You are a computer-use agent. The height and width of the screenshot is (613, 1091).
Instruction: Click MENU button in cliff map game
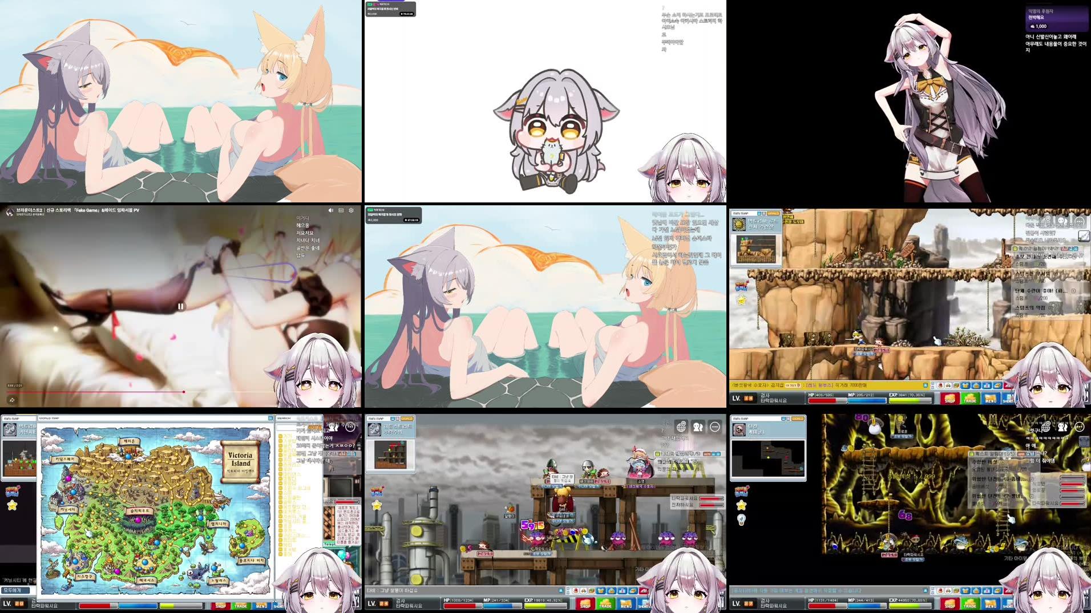click(991, 399)
